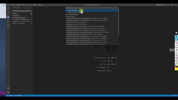The height and width of the screenshot is (100, 178).
Task: Open the Accounts menu icon
Action: pos(8,88)
